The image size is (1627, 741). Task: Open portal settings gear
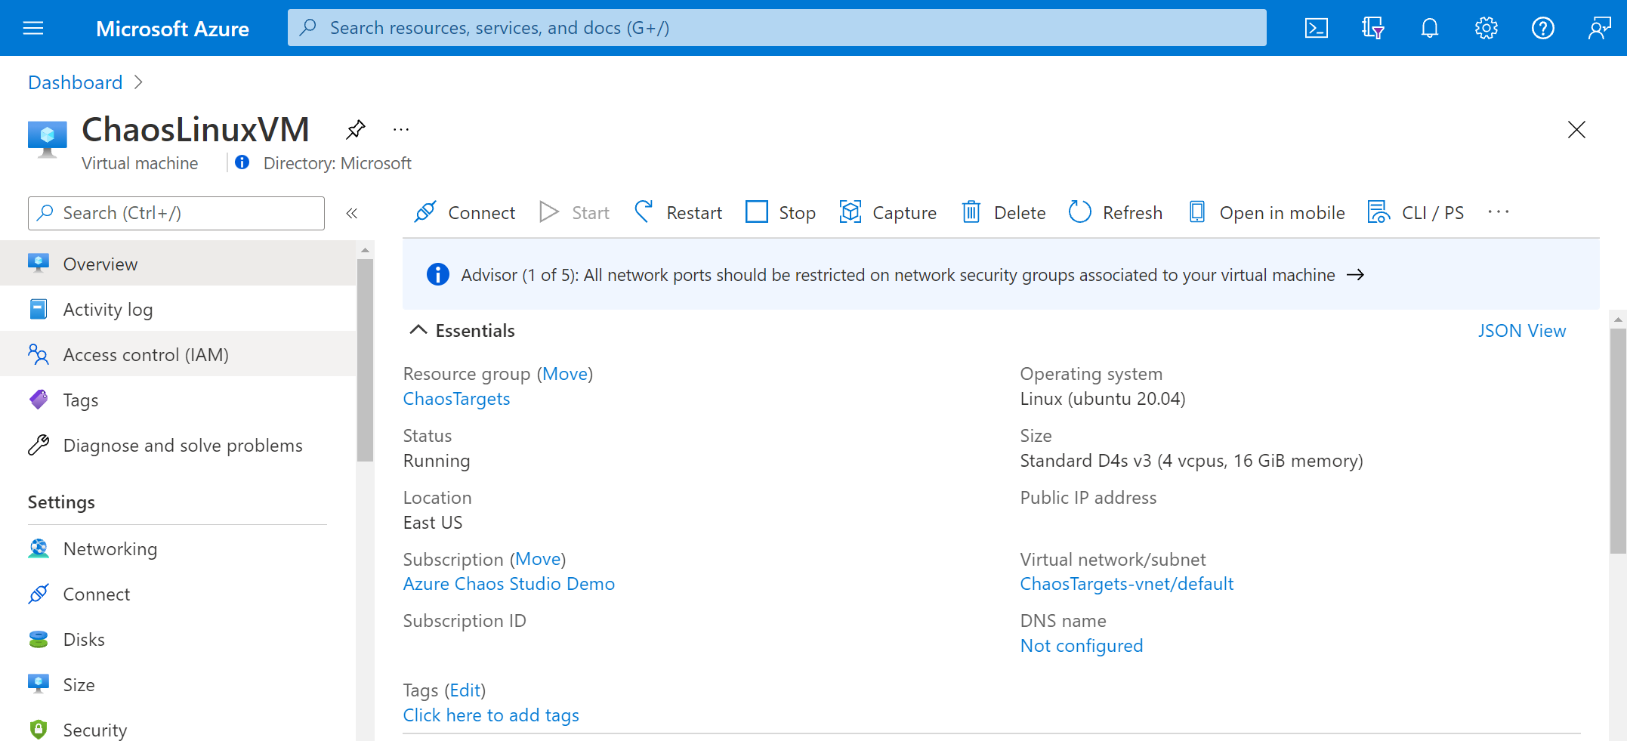1485,28
